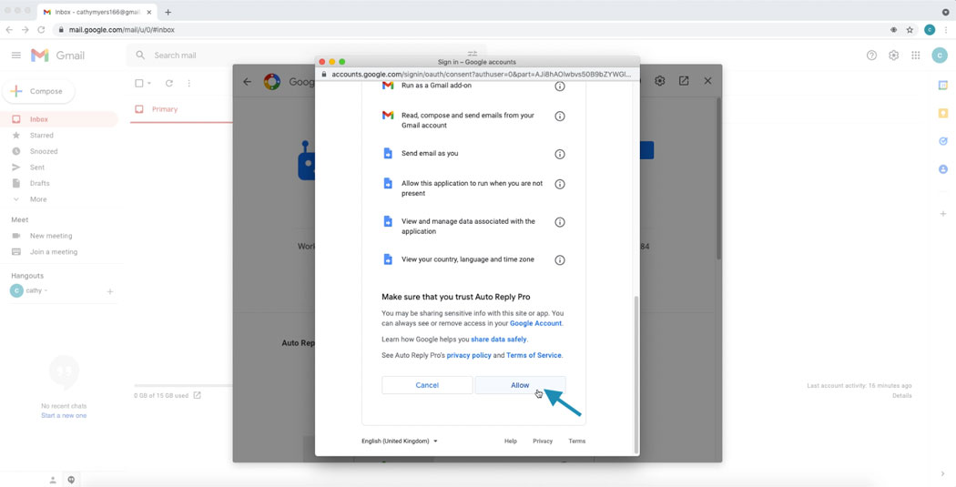Open the Chrome profile avatar in toolbar
The height and width of the screenshot is (487, 956).
pyautogui.click(x=930, y=29)
